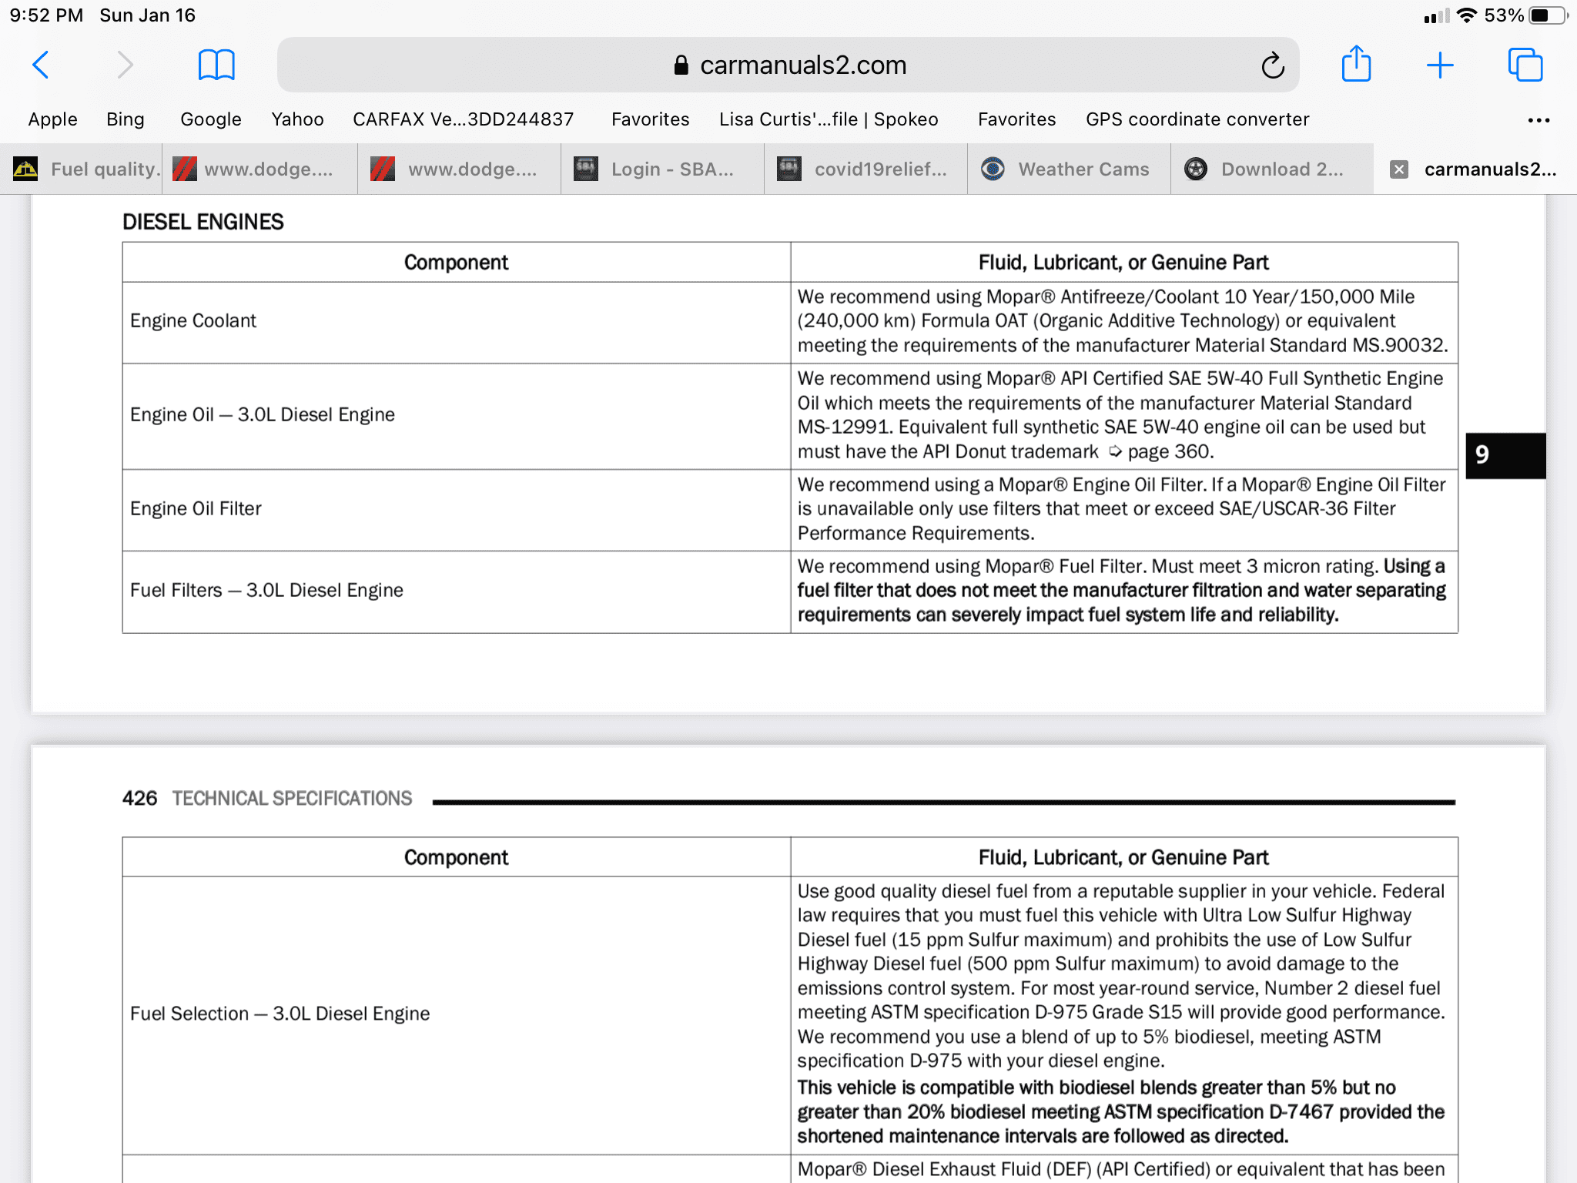Reload the carmanuals2.com page
Viewport: 1577px width, 1183px height.
(1273, 65)
